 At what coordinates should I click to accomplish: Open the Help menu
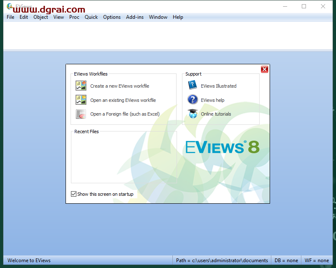pos(178,17)
